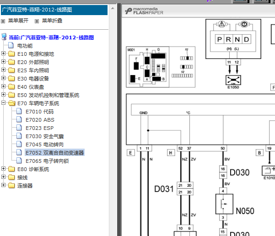Image resolution: width=275 pixels, height=236 pixels.
Task: Select the E40 仪表盘 label
Action: pyautogui.click(x=31, y=87)
